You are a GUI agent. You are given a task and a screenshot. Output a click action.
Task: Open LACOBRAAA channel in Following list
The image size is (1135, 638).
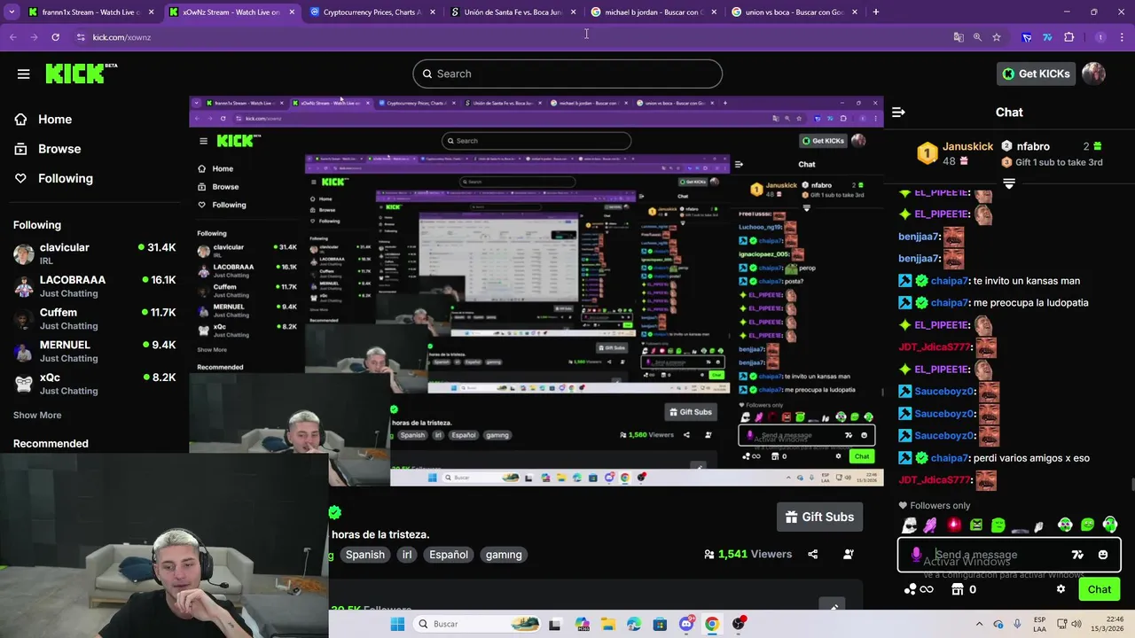tap(94, 285)
